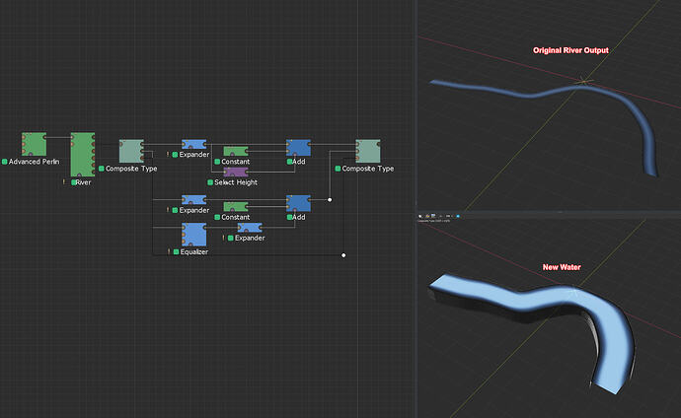This screenshot has height=418, width=681.
Task: Click the wire junction dot right of middle Add
Action: tap(329, 199)
